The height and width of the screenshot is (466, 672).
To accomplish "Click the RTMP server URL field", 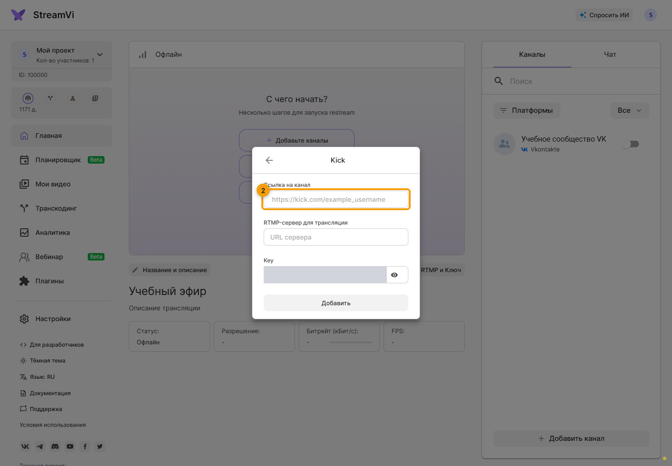I will 336,237.
